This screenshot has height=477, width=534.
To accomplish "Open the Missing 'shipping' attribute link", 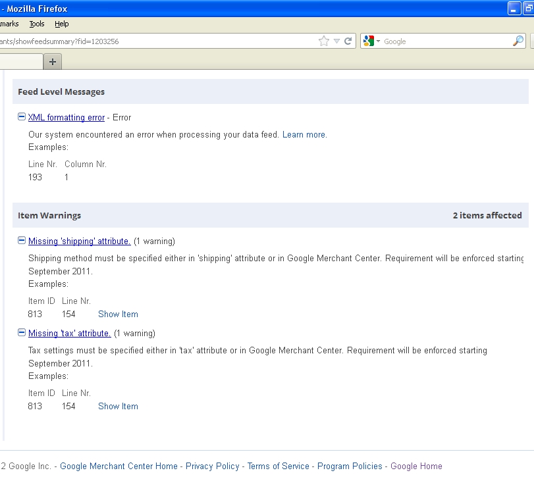I will pyautogui.click(x=80, y=241).
